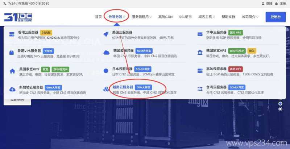Click text 台湾 CN2 云服务器, CN2 回国优化直连
290x149 pixels.
[x=235, y=92]
